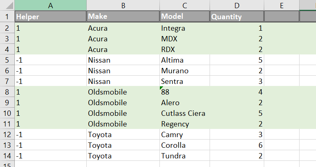Select row 14 header
The height and width of the screenshot is (167, 316).
7,156
